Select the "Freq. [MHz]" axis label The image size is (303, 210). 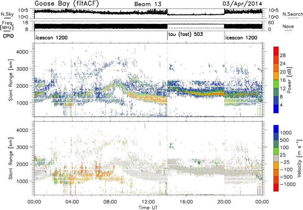coord(8,25)
